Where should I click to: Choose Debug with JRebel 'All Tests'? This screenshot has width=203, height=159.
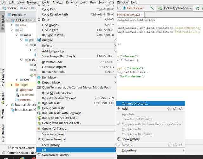coord(76,123)
